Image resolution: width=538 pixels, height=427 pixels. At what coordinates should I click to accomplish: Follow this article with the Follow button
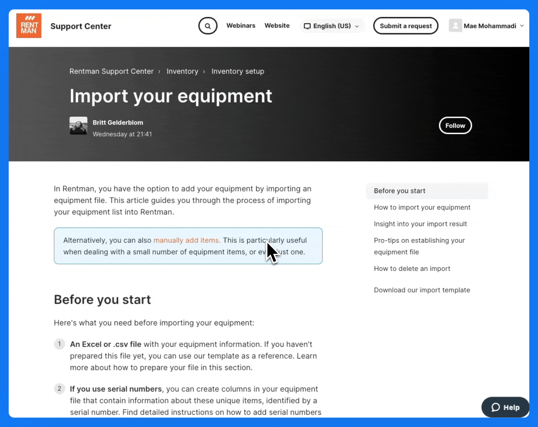[455, 126]
